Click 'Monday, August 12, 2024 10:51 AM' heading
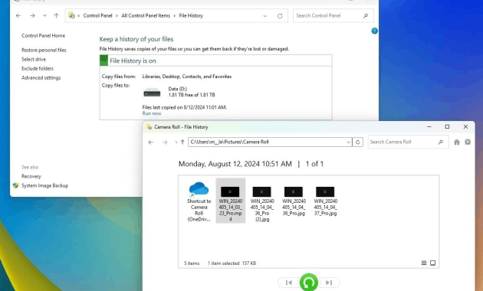 [235, 164]
